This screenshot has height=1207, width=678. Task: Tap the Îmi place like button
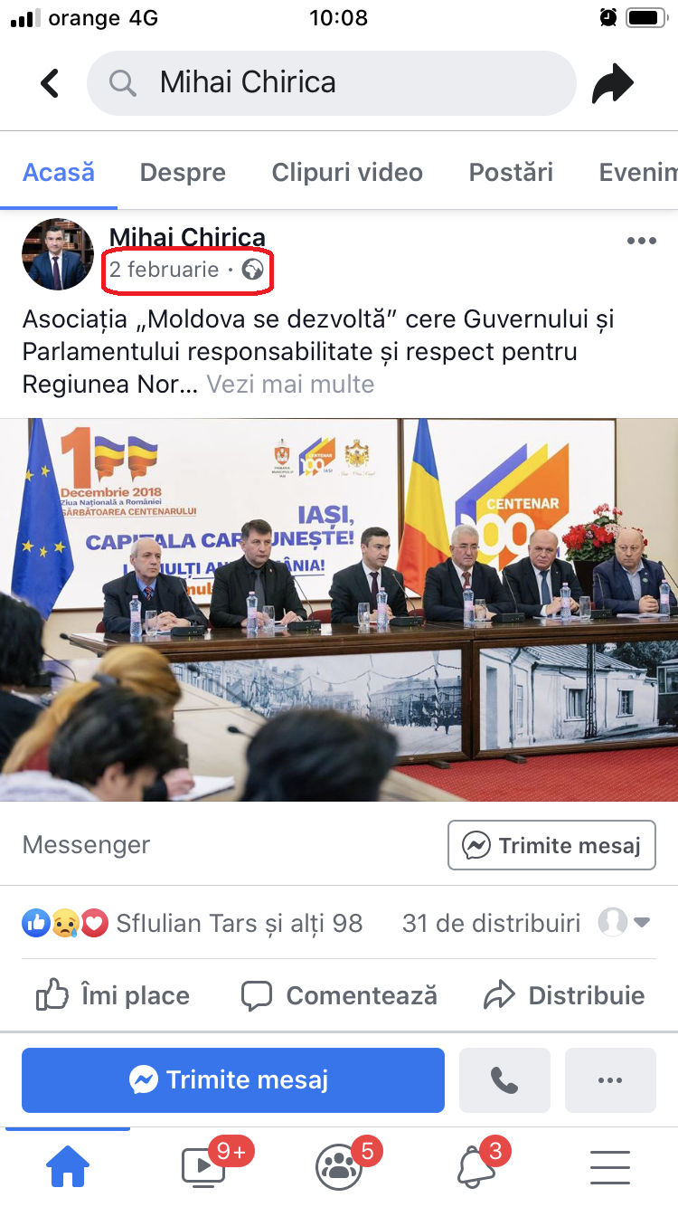pyautogui.click(x=113, y=996)
